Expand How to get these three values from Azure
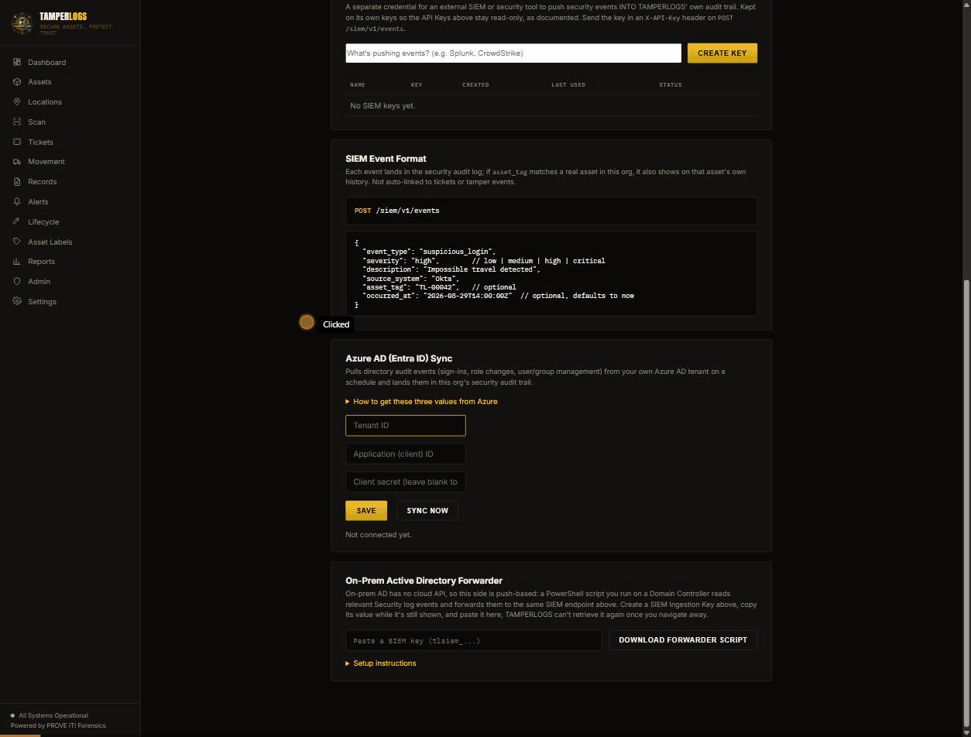This screenshot has width=971, height=737. [421, 401]
